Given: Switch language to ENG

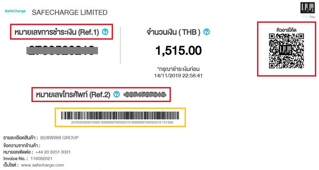Looking at the screenshot, I should pyautogui.click(x=306, y=17).
